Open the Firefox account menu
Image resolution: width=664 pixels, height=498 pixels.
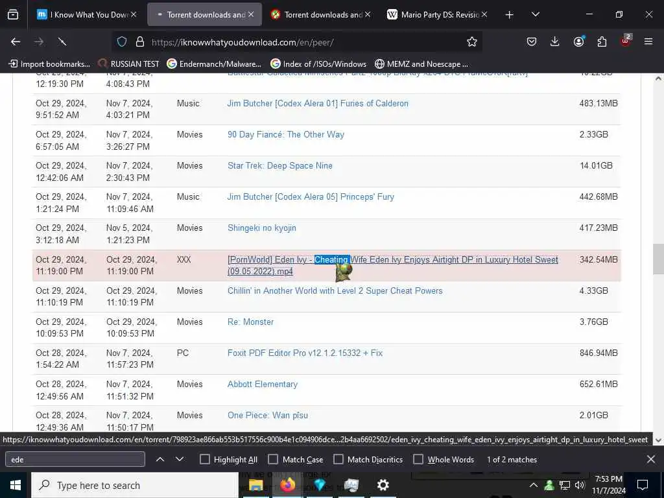click(578, 41)
